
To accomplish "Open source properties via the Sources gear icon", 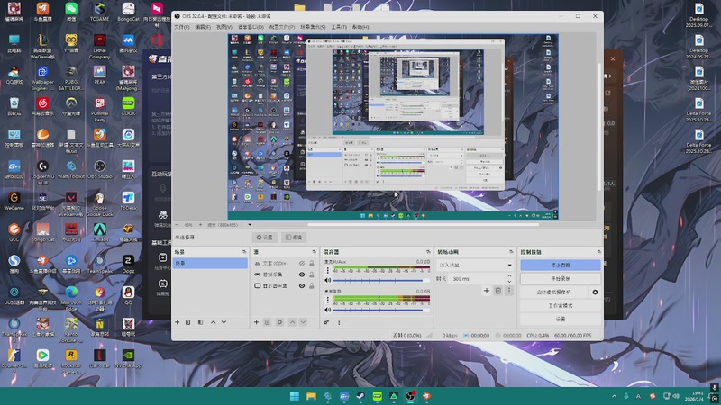I will [280, 321].
